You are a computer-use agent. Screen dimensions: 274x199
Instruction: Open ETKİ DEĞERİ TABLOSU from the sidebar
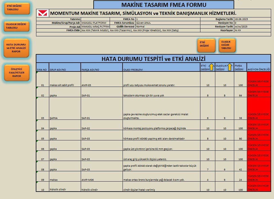pos(17,8)
